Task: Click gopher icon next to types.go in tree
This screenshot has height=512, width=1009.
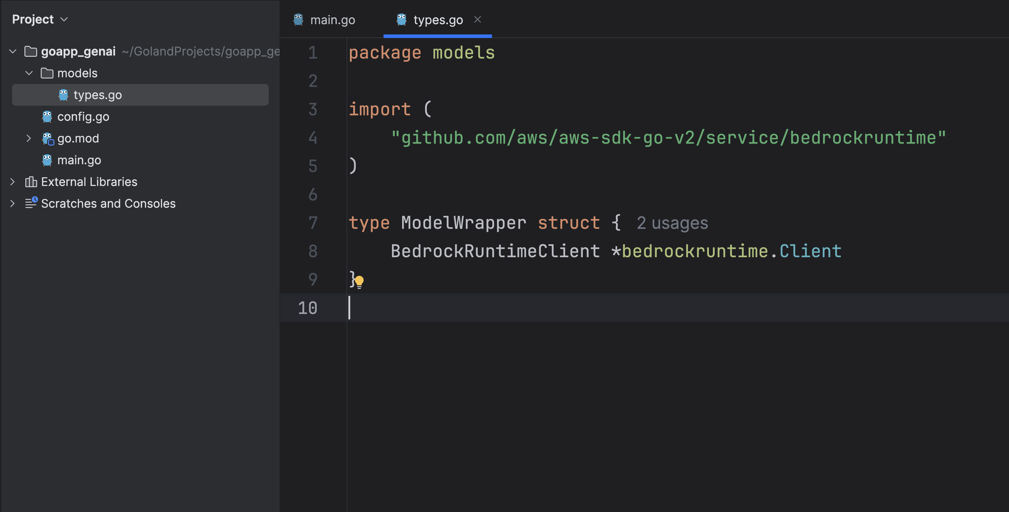Action: (x=63, y=95)
